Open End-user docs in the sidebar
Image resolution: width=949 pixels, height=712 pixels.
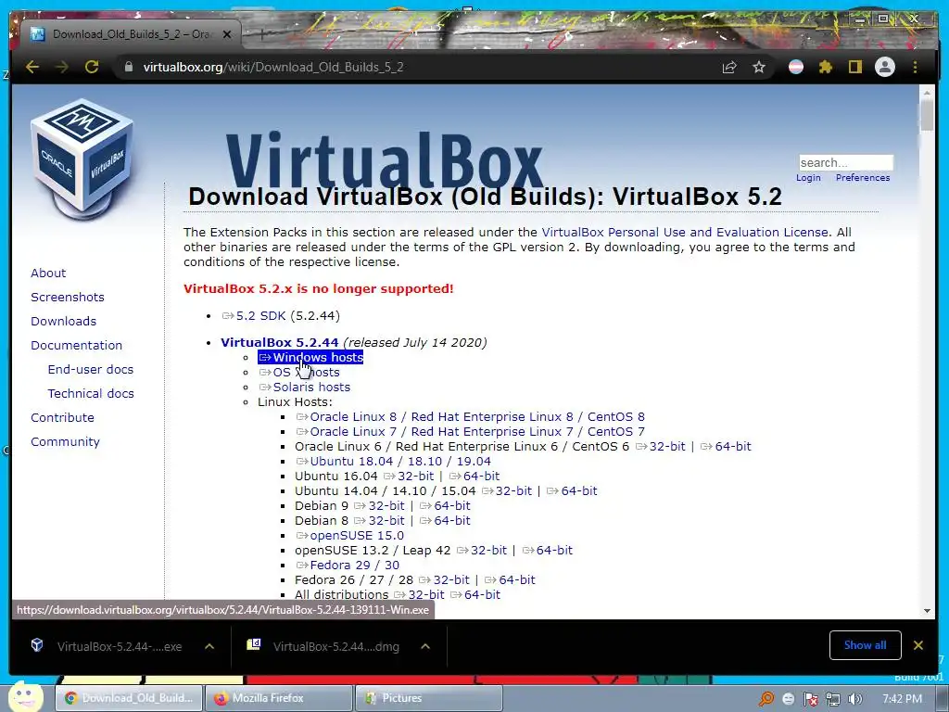(x=91, y=369)
